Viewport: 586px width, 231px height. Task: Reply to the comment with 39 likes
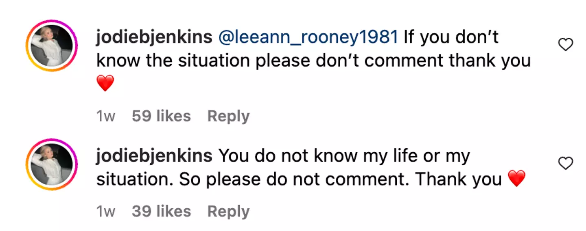click(x=228, y=212)
